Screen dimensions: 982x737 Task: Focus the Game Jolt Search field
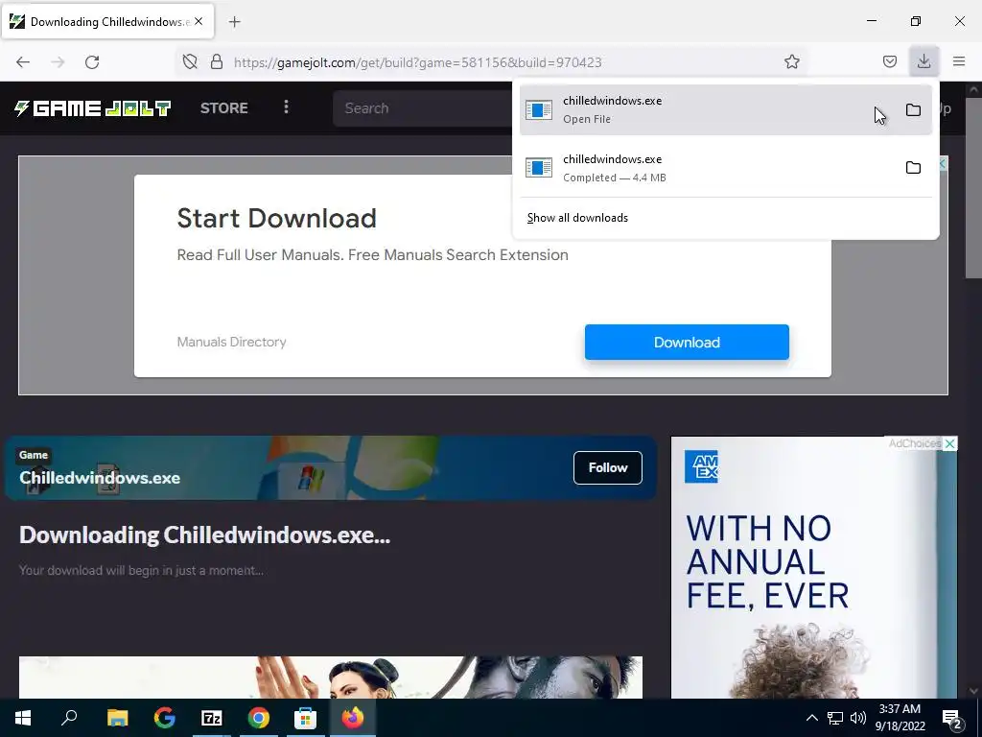[423, 108]
